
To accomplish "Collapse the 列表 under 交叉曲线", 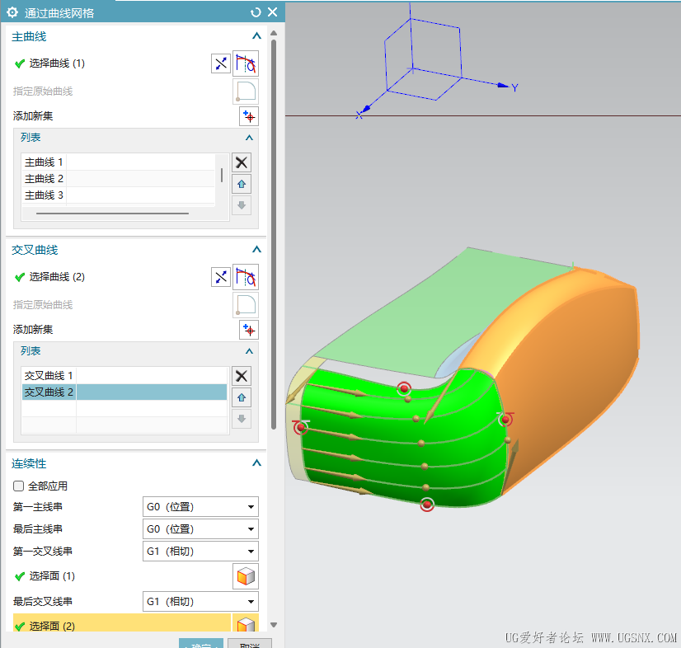I will [248, 350].
